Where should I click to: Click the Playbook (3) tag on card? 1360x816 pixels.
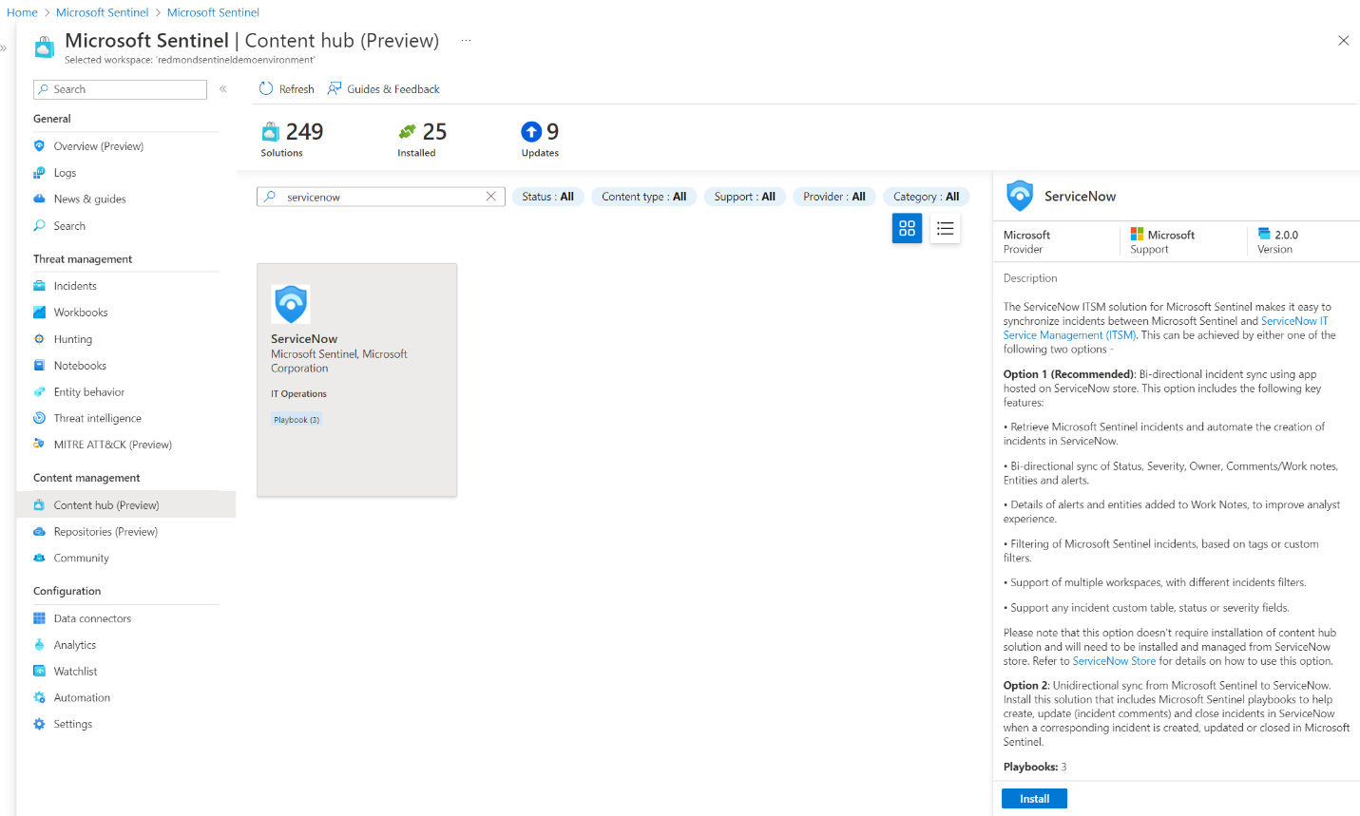(x=297, y=420)
